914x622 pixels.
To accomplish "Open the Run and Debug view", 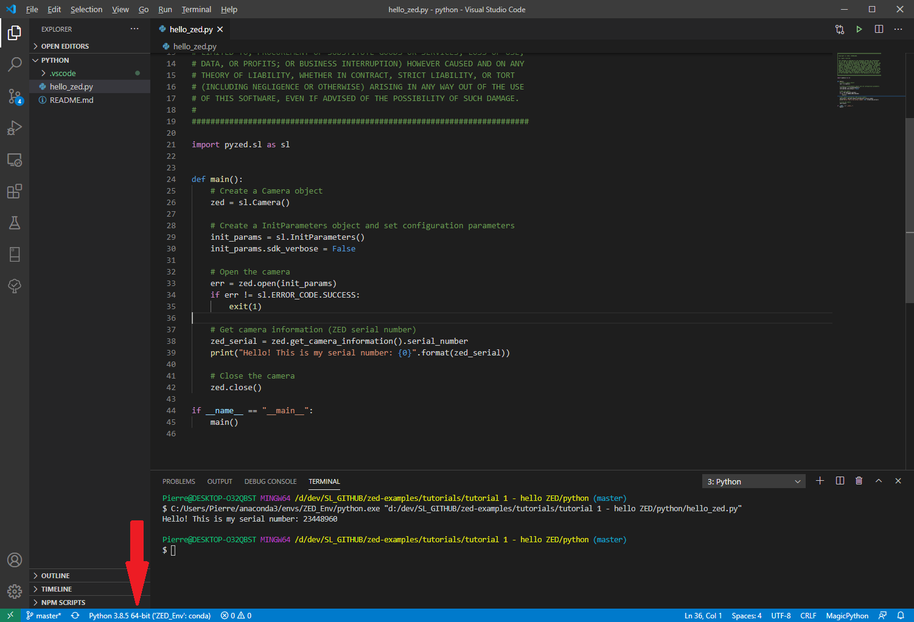I will point(15,128).
